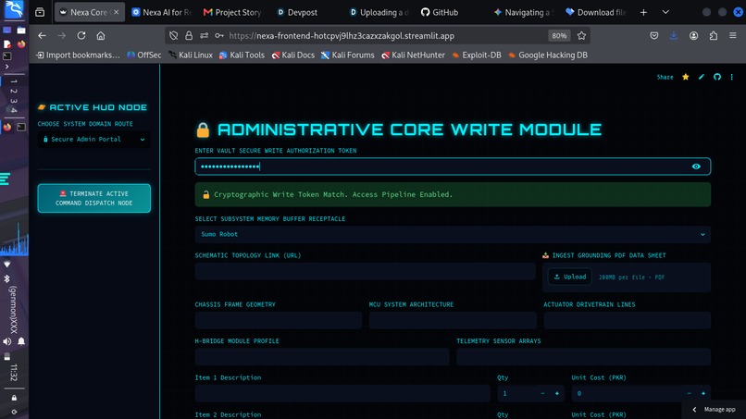
Task: Click the Telemetry Sensor Arrays field
Action: coord(583,357)
